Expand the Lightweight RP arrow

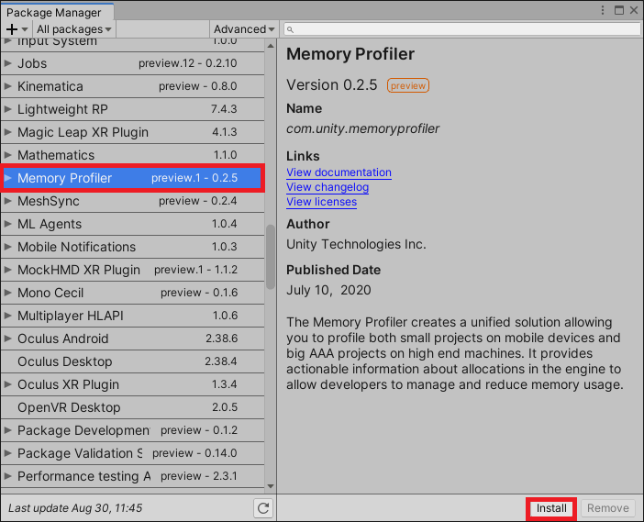pos(8,109)
